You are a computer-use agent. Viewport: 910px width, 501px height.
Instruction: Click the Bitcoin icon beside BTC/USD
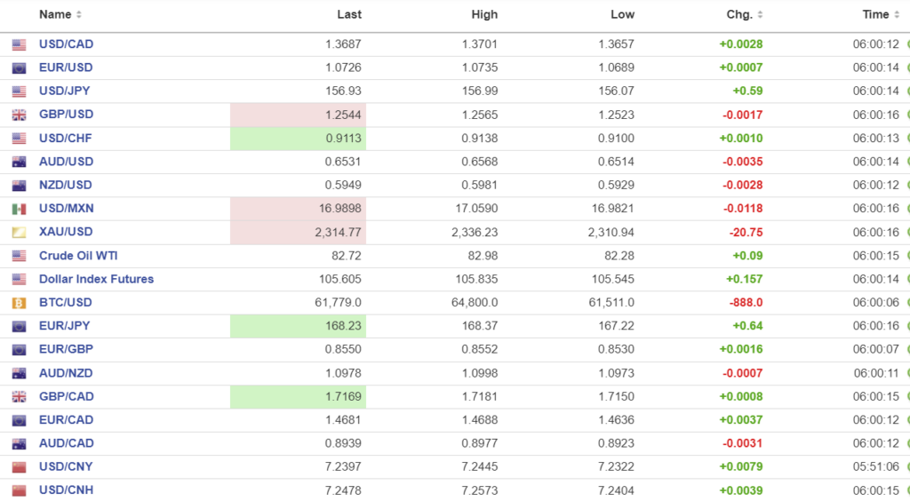(x=19, y=303)
